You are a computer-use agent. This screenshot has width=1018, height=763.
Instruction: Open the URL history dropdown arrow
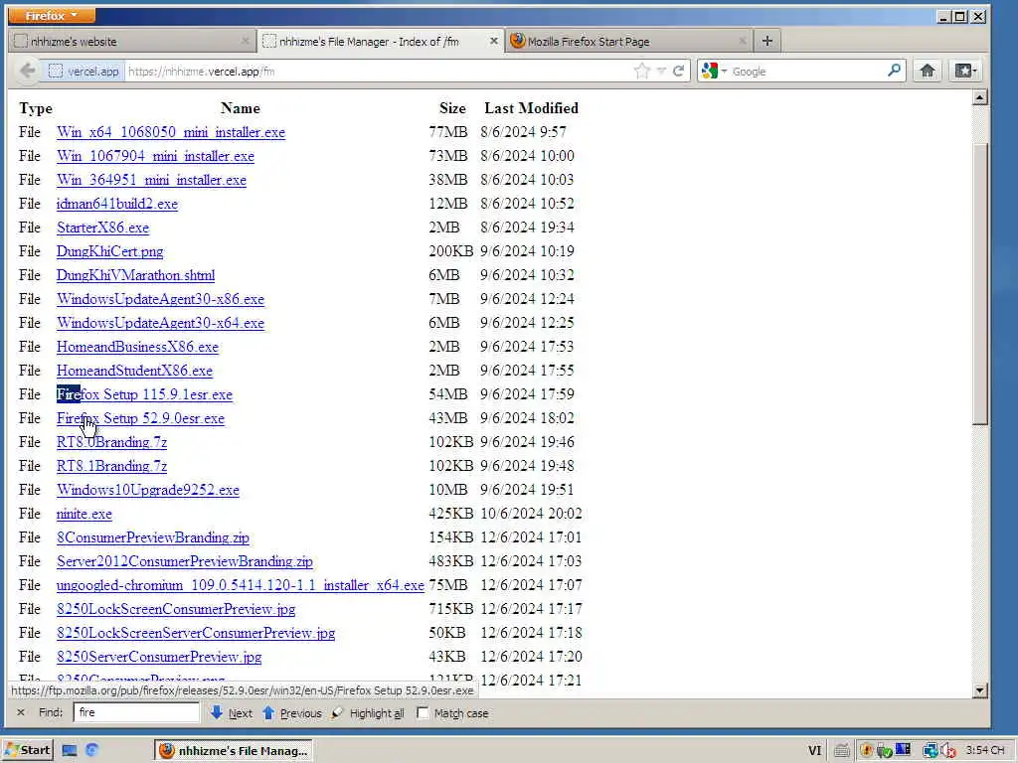pos(661,71)
